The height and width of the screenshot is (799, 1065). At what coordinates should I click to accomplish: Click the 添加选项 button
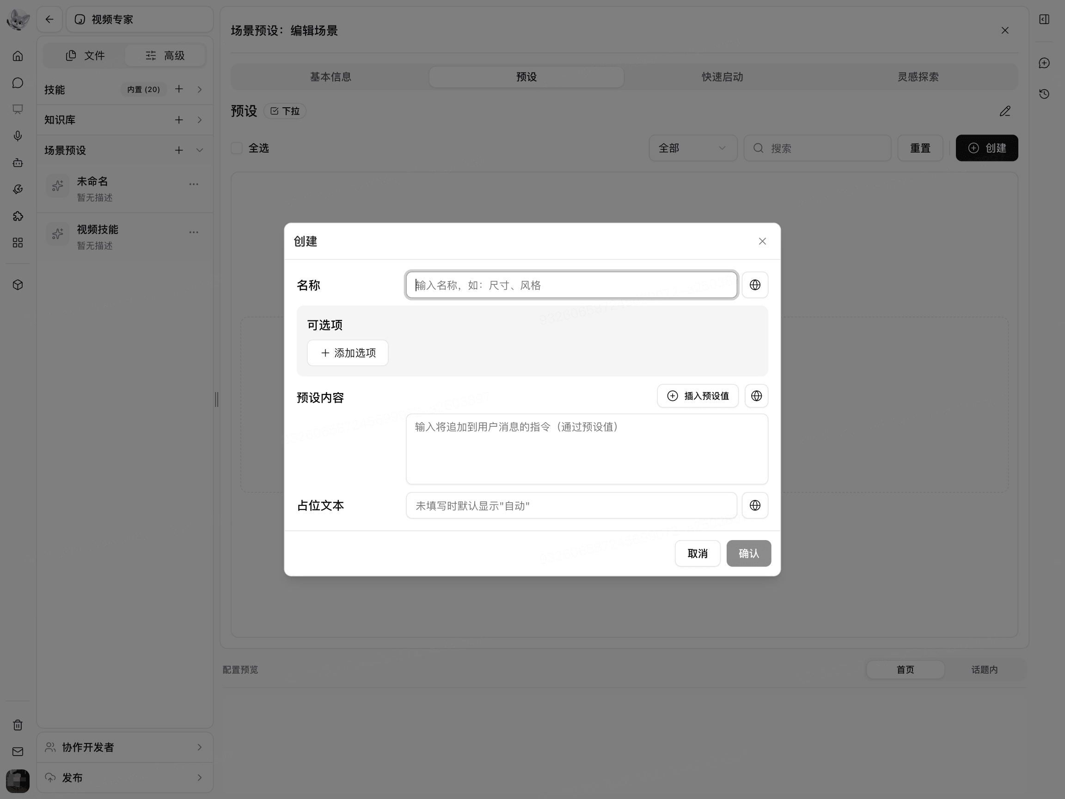coord(348,353)
